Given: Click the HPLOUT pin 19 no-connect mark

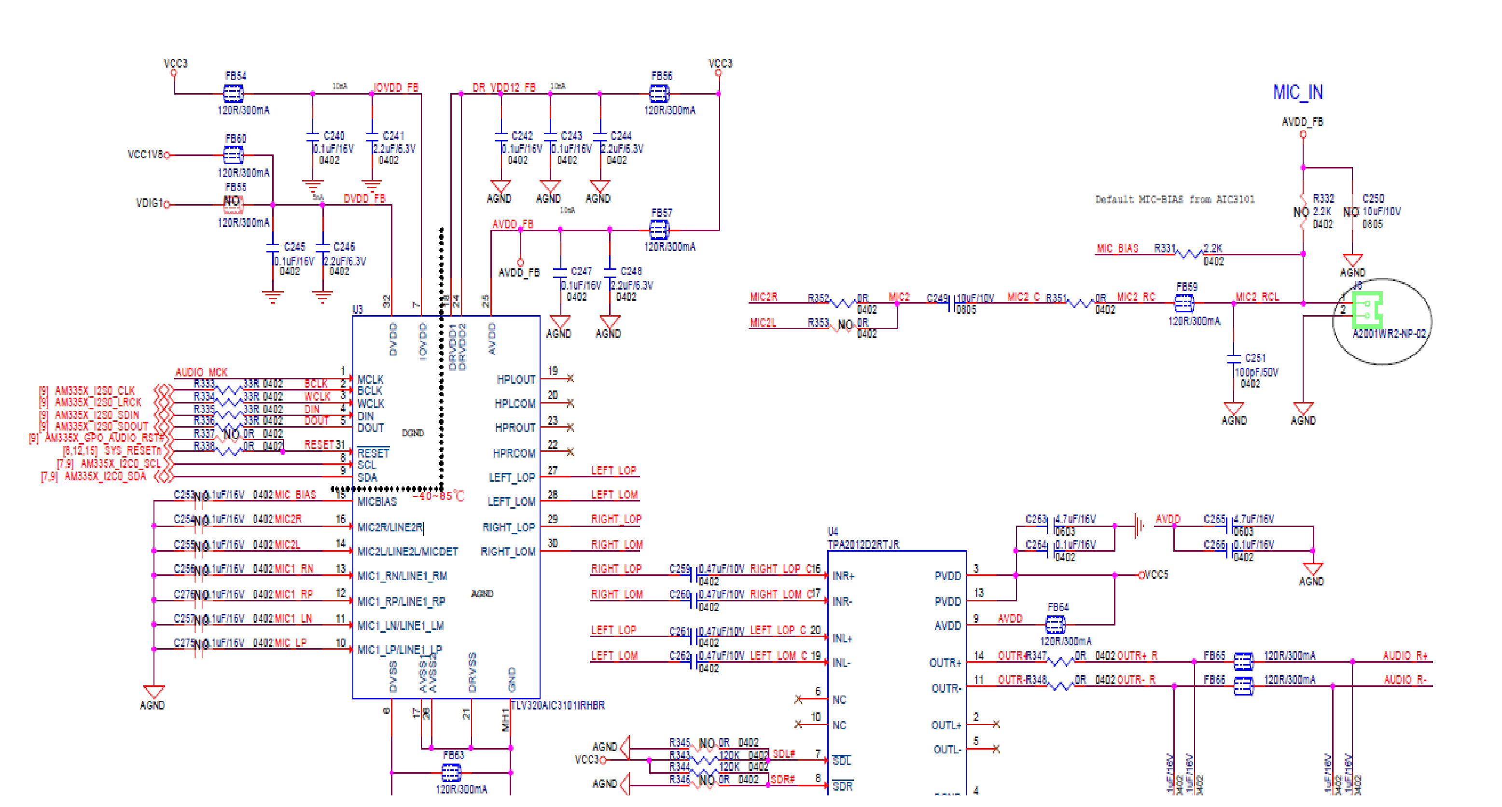Looking at the screenshot, I should click(x=570, y=379).
